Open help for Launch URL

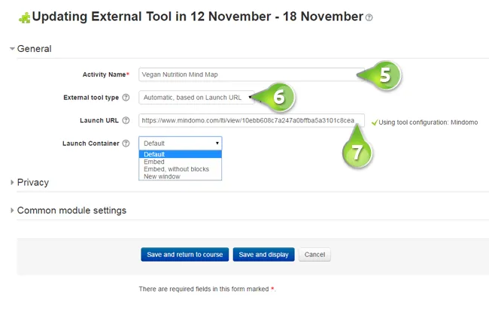(126, 120)
